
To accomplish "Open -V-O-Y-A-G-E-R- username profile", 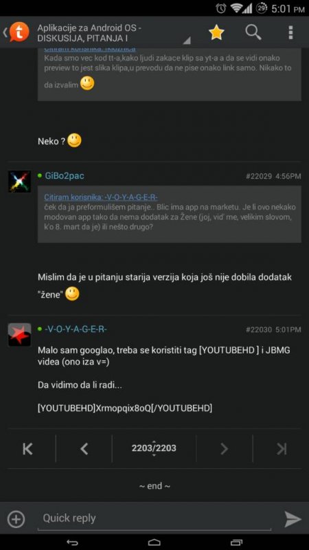I will [x=76, y=329].
